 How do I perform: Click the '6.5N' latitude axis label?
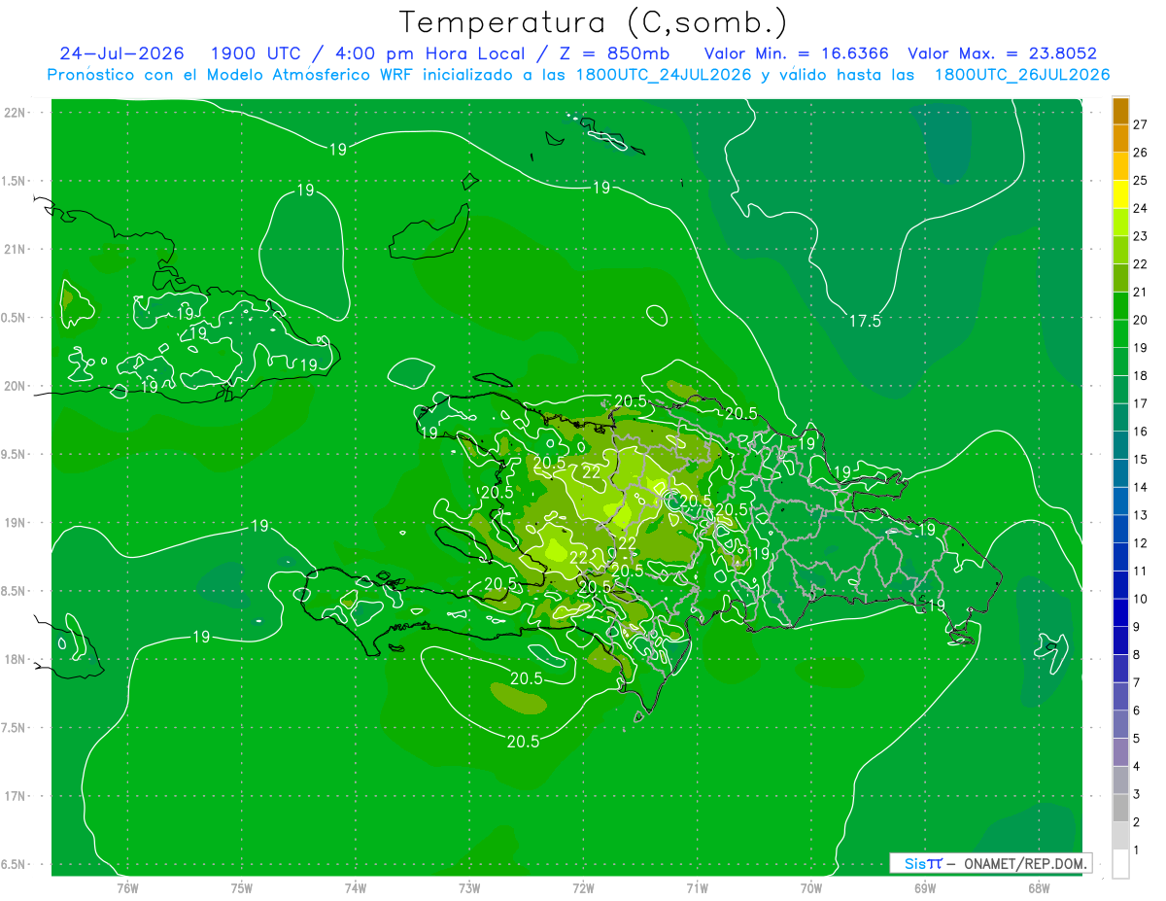(x=15, y=864)
